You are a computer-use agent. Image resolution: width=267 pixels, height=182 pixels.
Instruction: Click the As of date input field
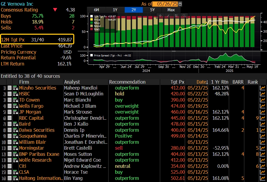tap(165, 4)
